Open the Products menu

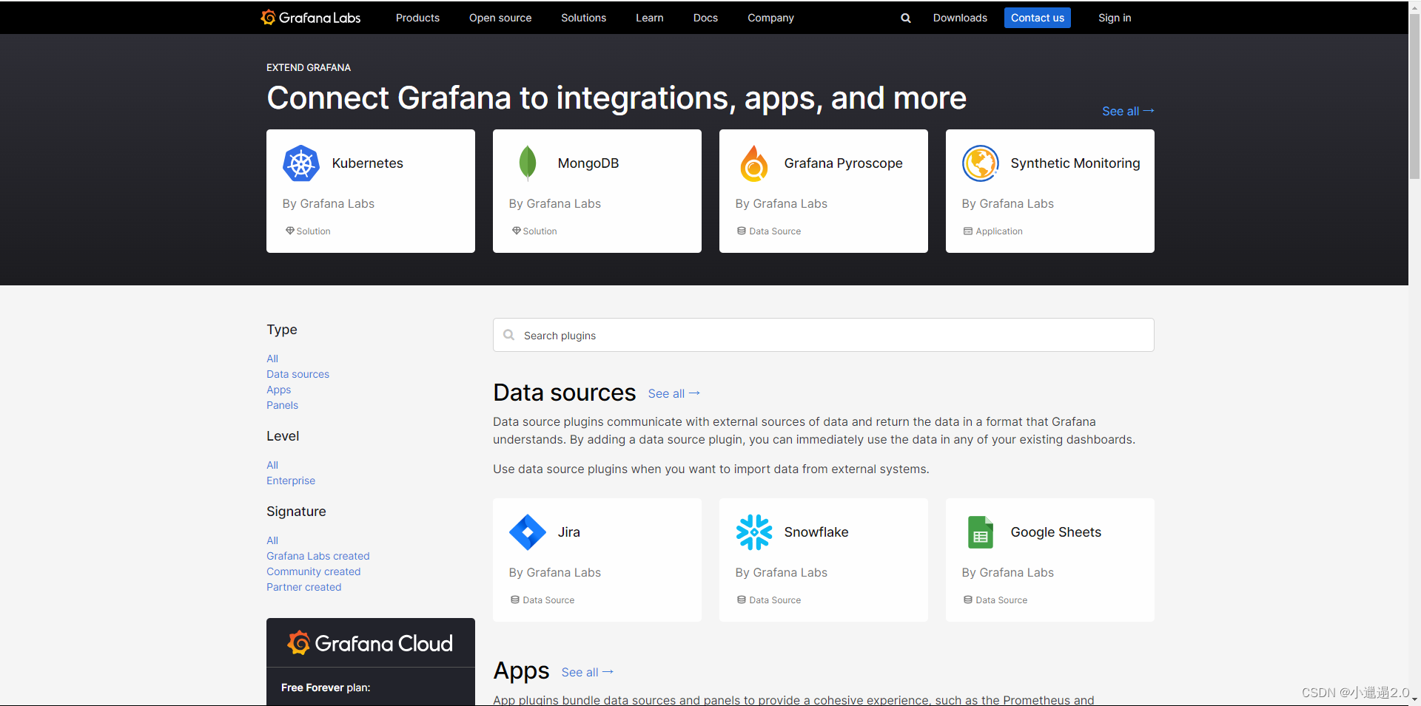click(417, 18)
